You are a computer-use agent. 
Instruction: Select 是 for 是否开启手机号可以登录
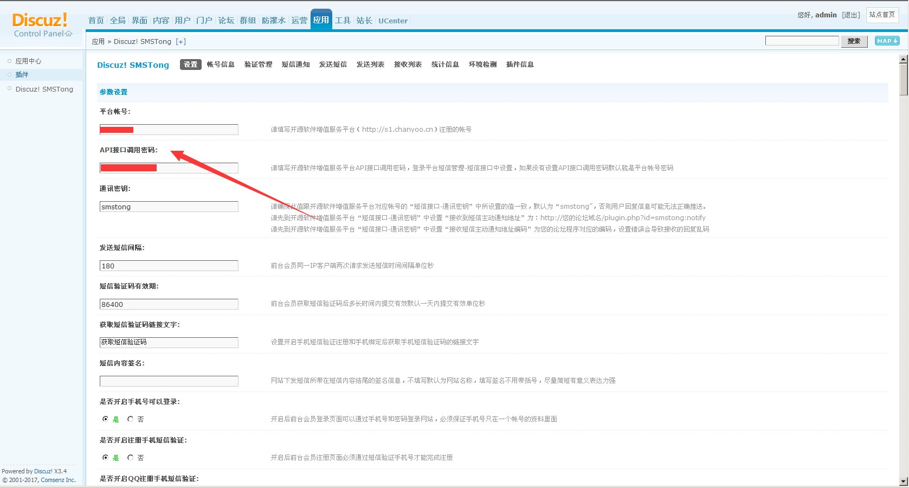[105, 419]
